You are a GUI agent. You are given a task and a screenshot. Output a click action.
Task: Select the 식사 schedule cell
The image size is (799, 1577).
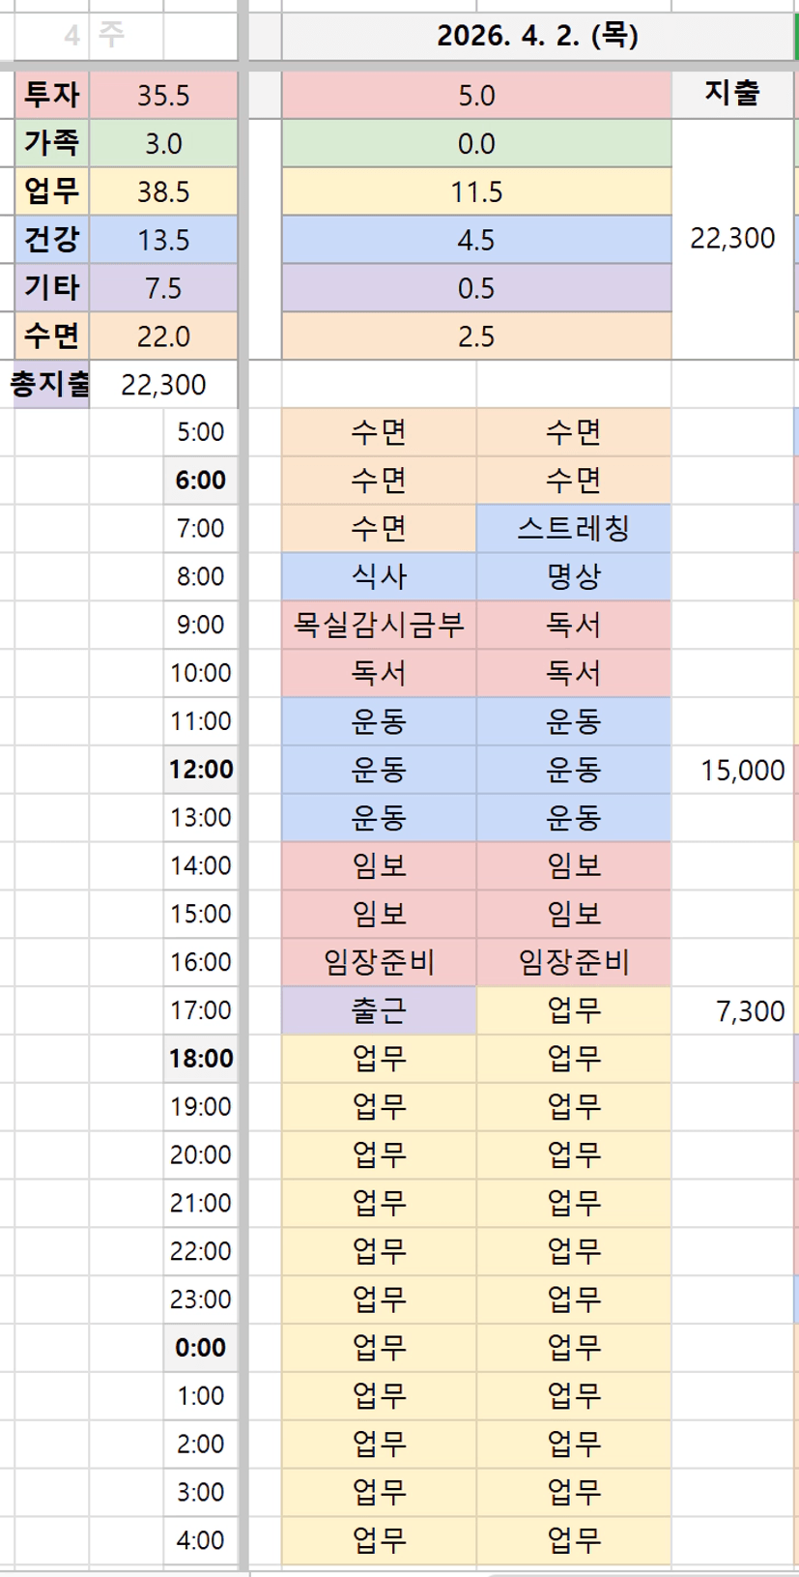click(x=379, y=577)
